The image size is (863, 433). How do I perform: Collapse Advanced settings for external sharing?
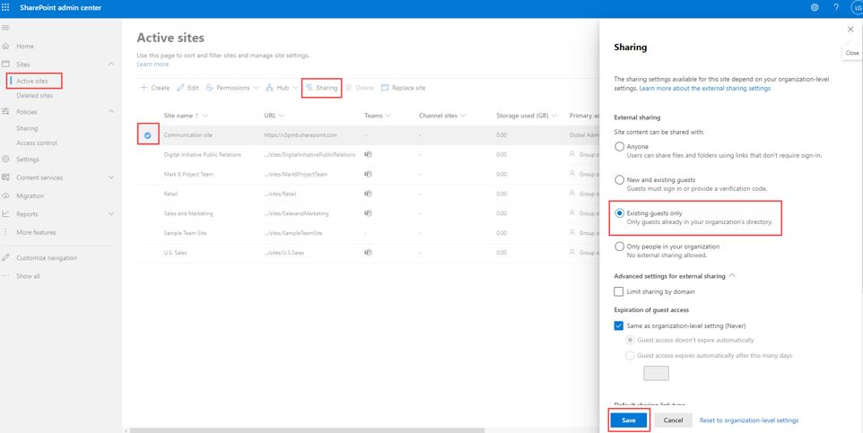pyautogui.click(x=732, y=276)
